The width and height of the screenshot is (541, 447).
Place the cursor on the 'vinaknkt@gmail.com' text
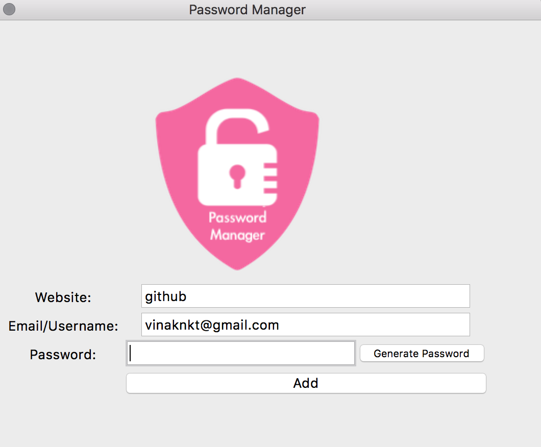coord(212,325)
